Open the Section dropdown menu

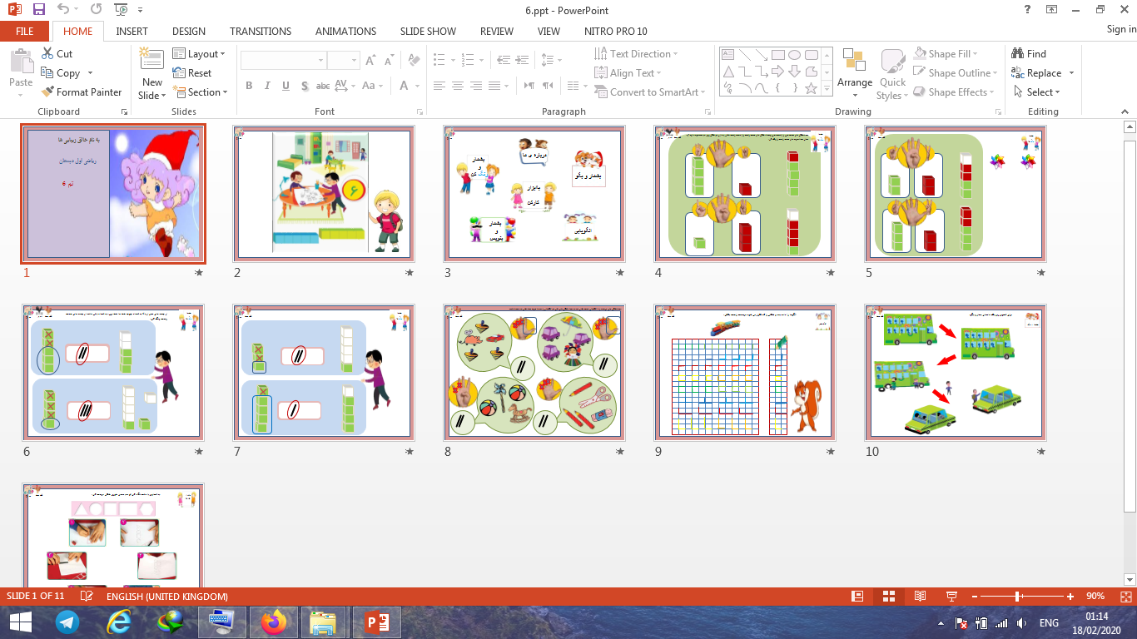click(x=200, y=92)
